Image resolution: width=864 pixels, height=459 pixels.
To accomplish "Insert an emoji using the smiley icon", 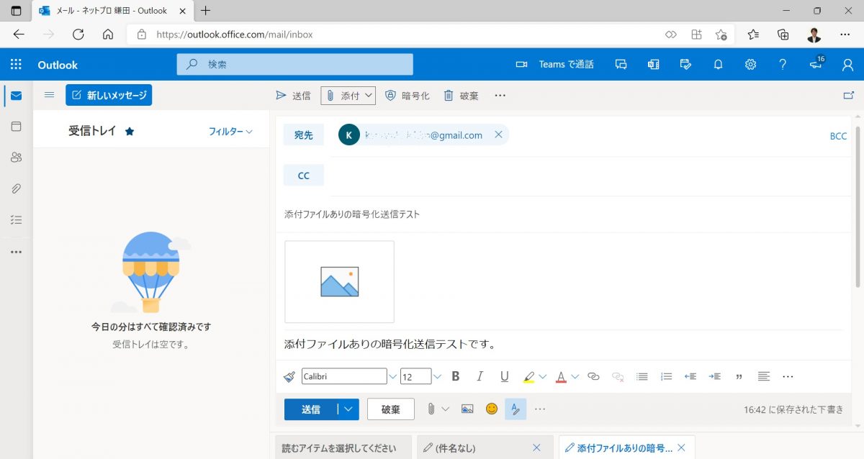I will point(491,409).
